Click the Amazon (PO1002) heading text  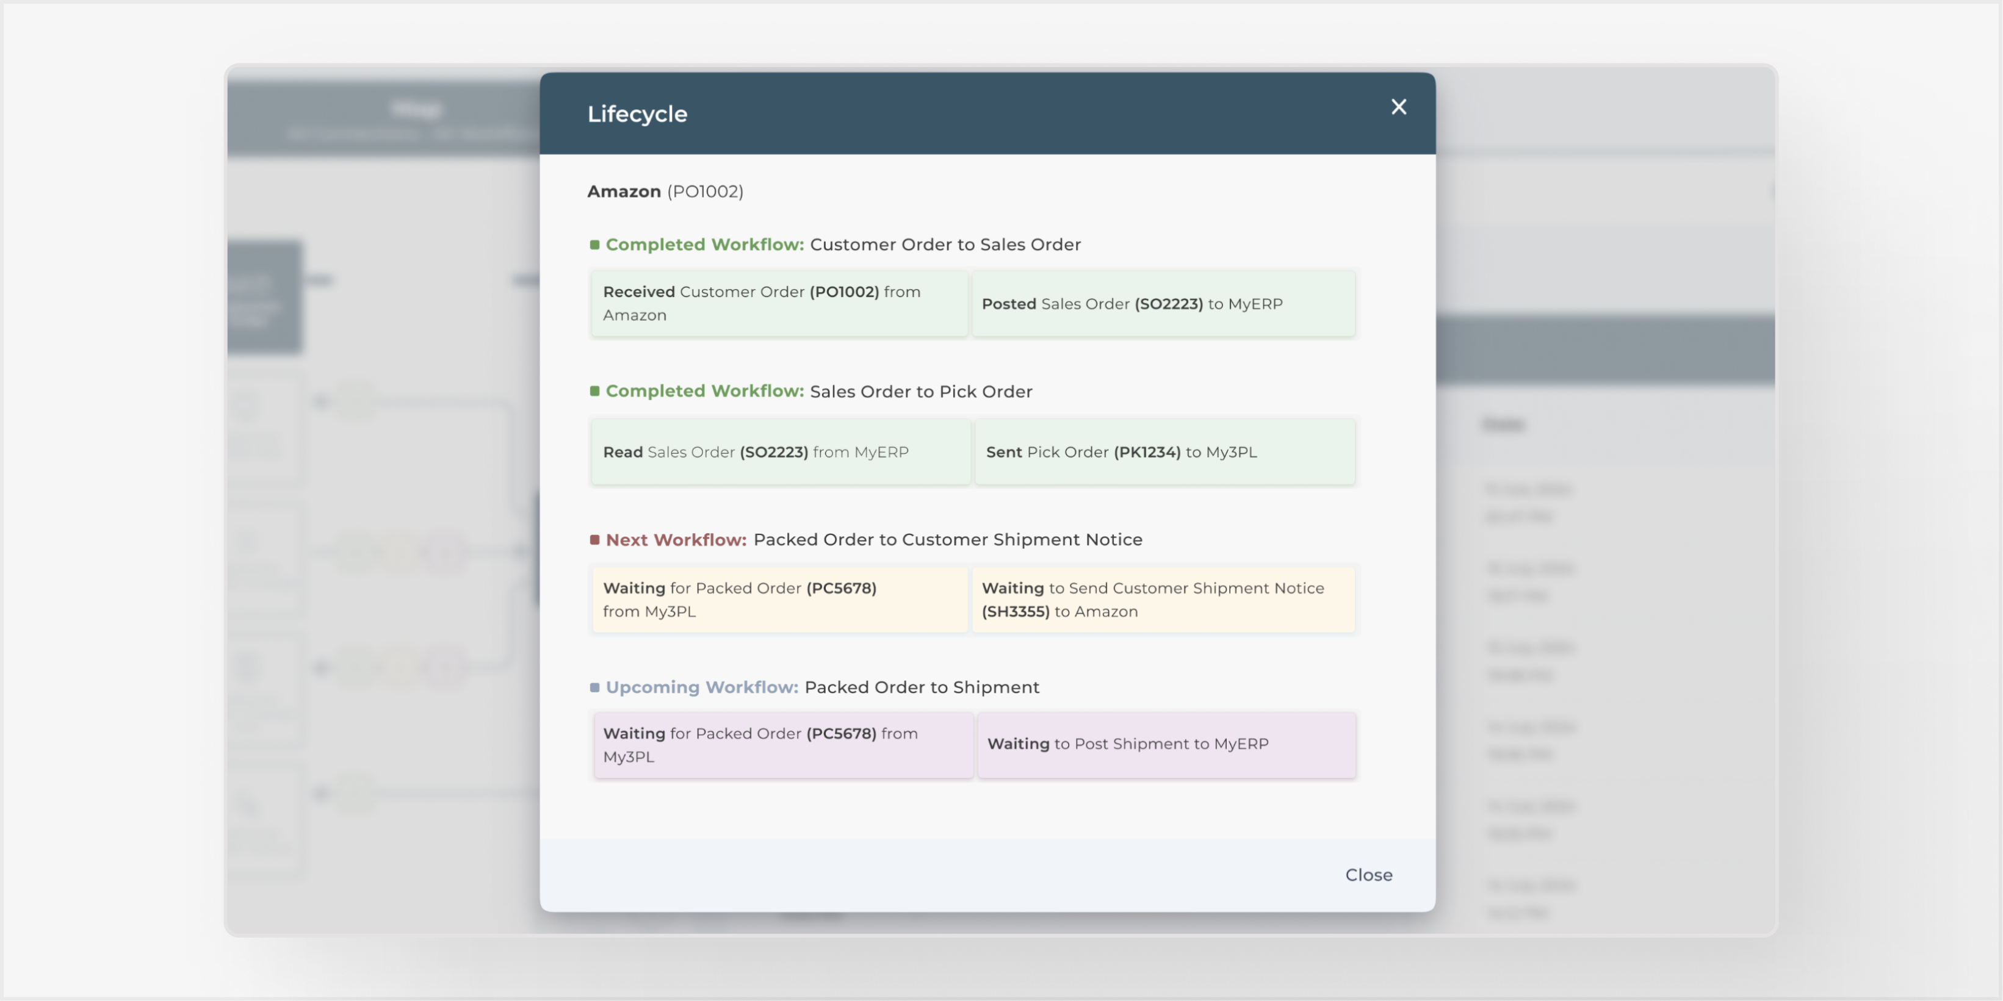[x=665, y=191]
